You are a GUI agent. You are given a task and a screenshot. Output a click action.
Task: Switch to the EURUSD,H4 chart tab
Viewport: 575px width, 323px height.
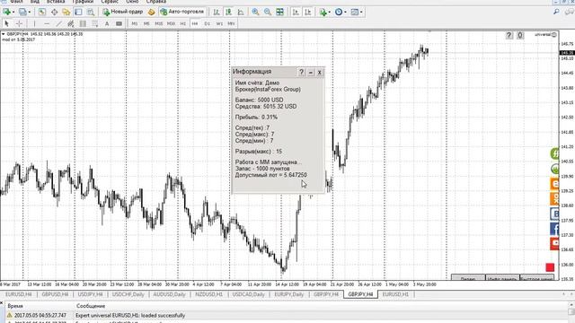pos(18,294)
